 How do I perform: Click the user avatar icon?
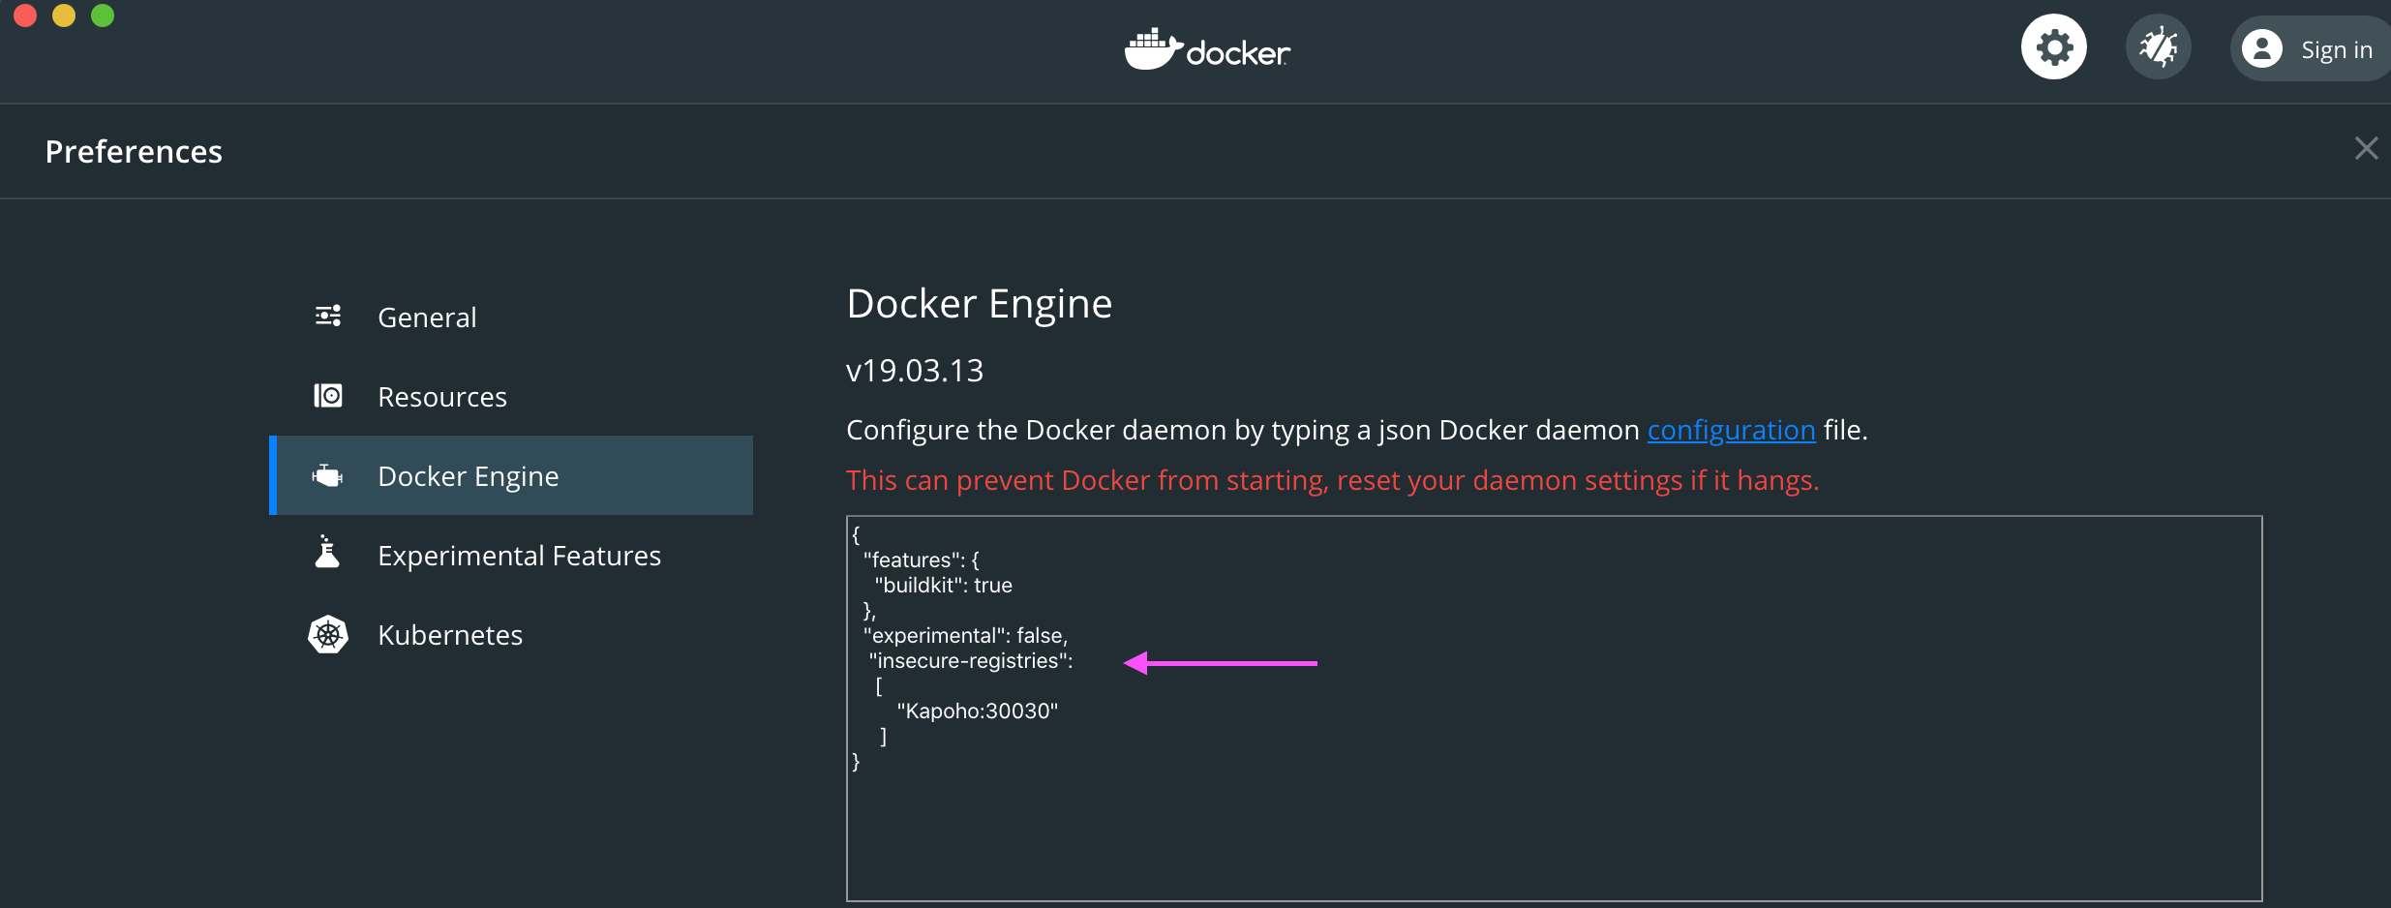tap(2262, 48)
